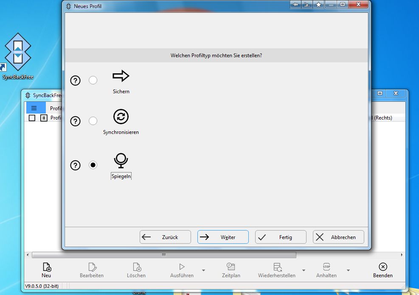
Task: Go back with the Zurück button
Action: [x=165, y=237]
